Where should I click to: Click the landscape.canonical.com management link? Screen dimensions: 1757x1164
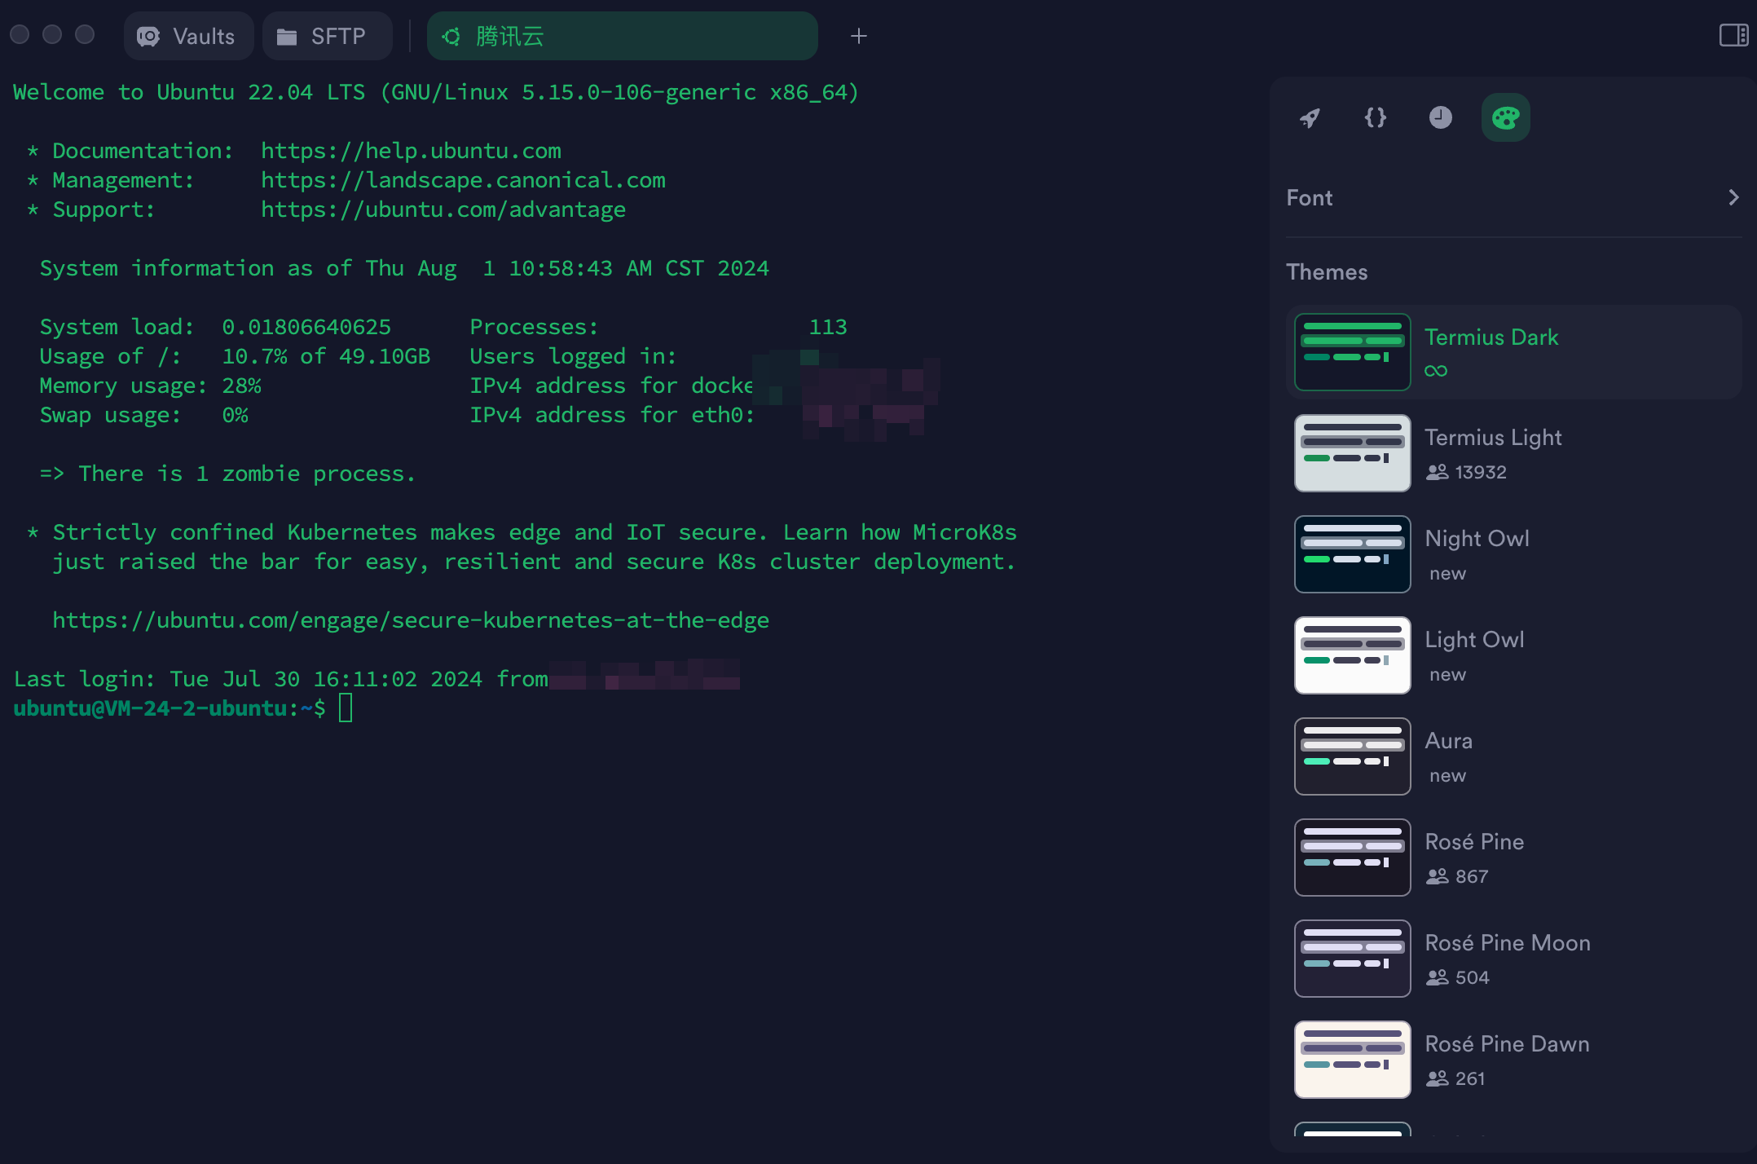pyautogui.click(x=463, y=180)
